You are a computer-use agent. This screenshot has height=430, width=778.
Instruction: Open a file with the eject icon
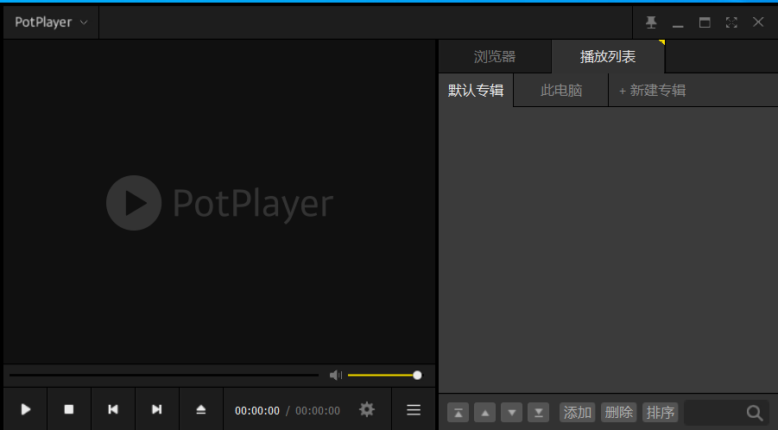[x=201, y=409]
